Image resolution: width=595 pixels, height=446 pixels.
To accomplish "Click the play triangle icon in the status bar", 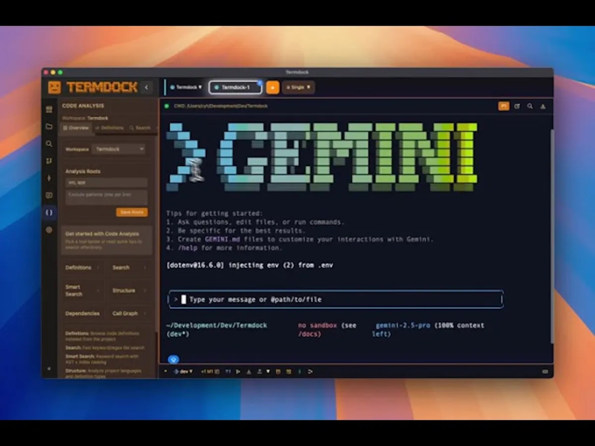I will (x=238, y=371).
